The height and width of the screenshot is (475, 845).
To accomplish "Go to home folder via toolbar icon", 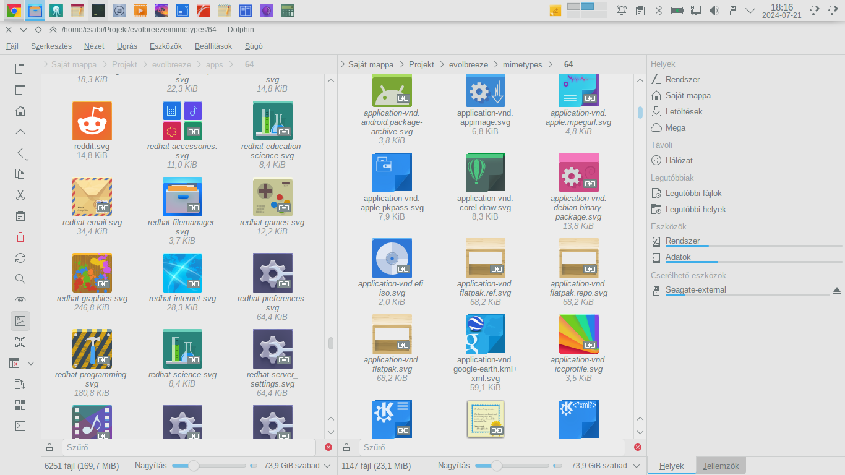I will pos(20,111).
